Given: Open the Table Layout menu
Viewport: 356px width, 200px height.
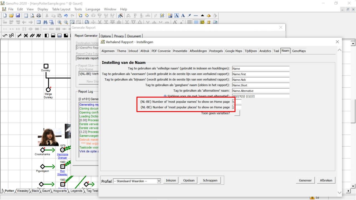Looking at the screenshot, I should (61, 9).
